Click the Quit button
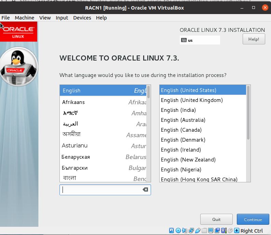This screenshot has width=271, height=235. click(x=216, y=219)
